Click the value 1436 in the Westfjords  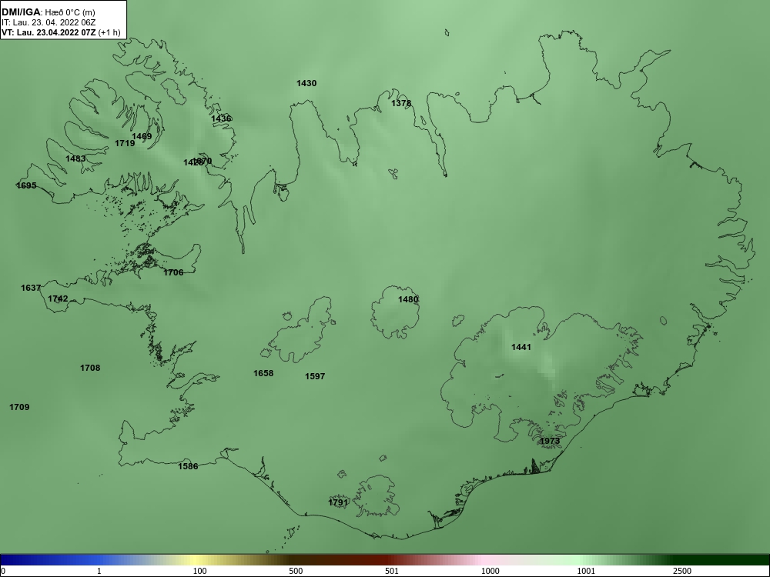click(221, 118)
